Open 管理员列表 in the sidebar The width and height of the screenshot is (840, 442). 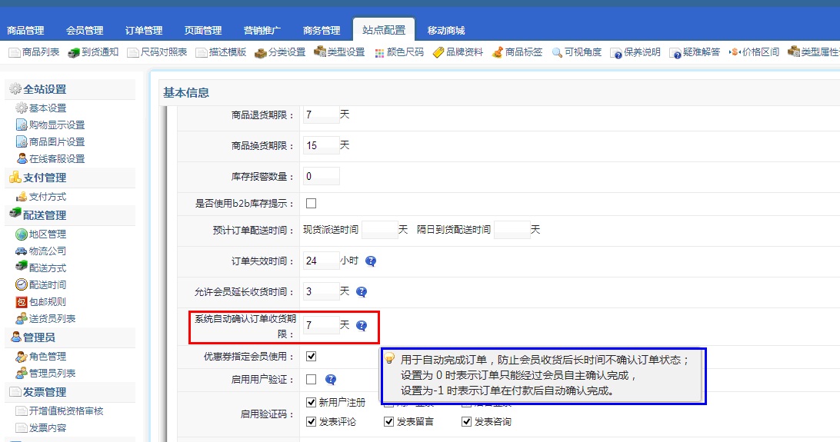45,373
